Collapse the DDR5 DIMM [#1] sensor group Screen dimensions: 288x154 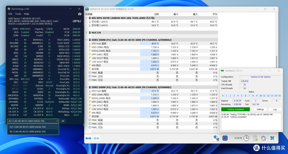coord(86,40)
